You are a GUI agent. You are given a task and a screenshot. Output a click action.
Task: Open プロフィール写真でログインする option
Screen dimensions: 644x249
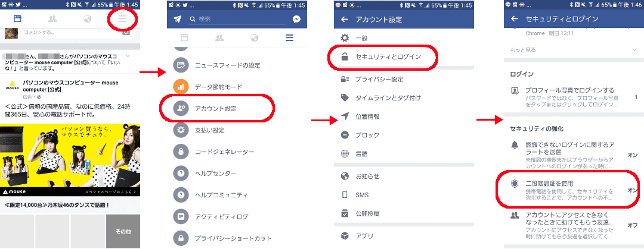coord(569,97)
